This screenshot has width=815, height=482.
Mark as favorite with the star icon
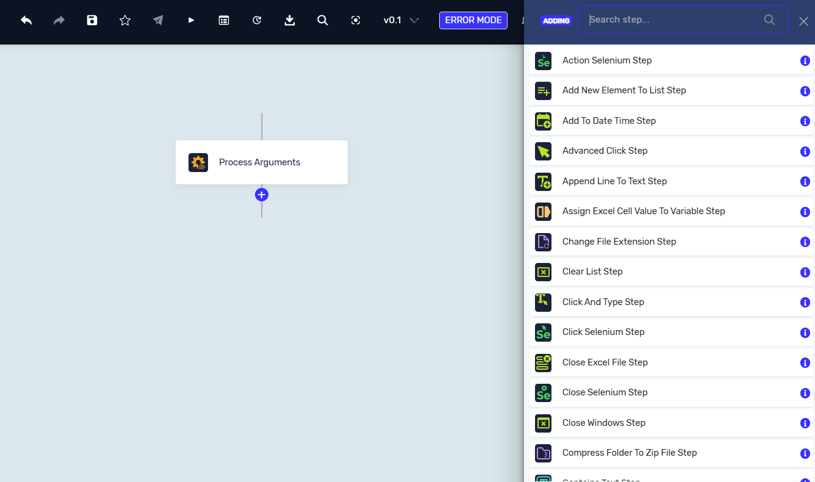click(125, 20)
